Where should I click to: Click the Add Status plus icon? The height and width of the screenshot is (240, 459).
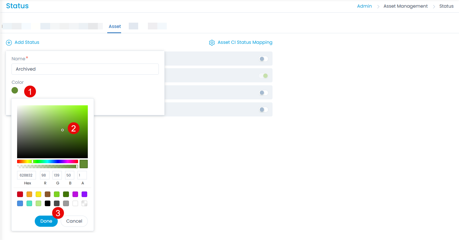click(9, 42)
